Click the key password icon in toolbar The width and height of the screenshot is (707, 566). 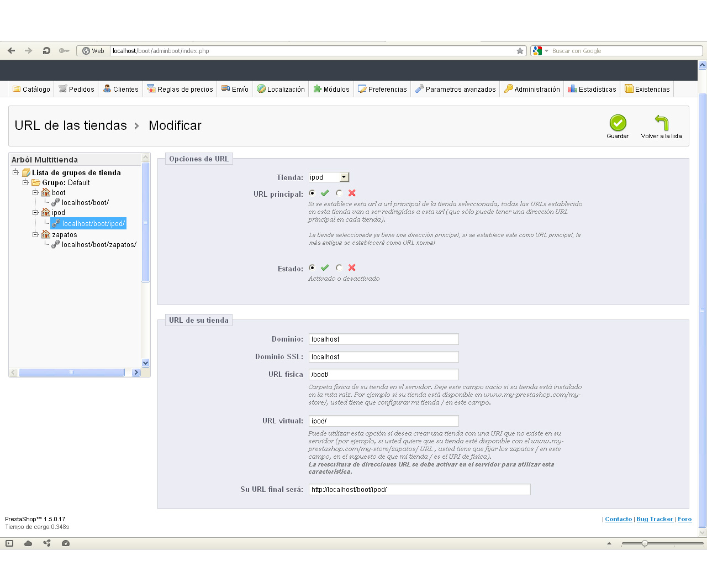coord(64,50)
